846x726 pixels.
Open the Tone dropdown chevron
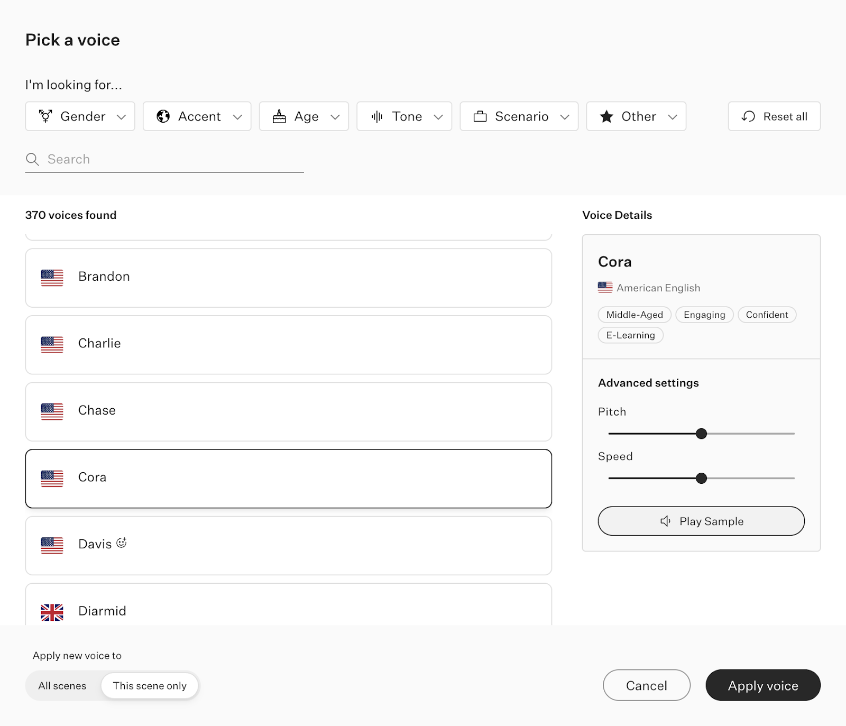[438, 117]
